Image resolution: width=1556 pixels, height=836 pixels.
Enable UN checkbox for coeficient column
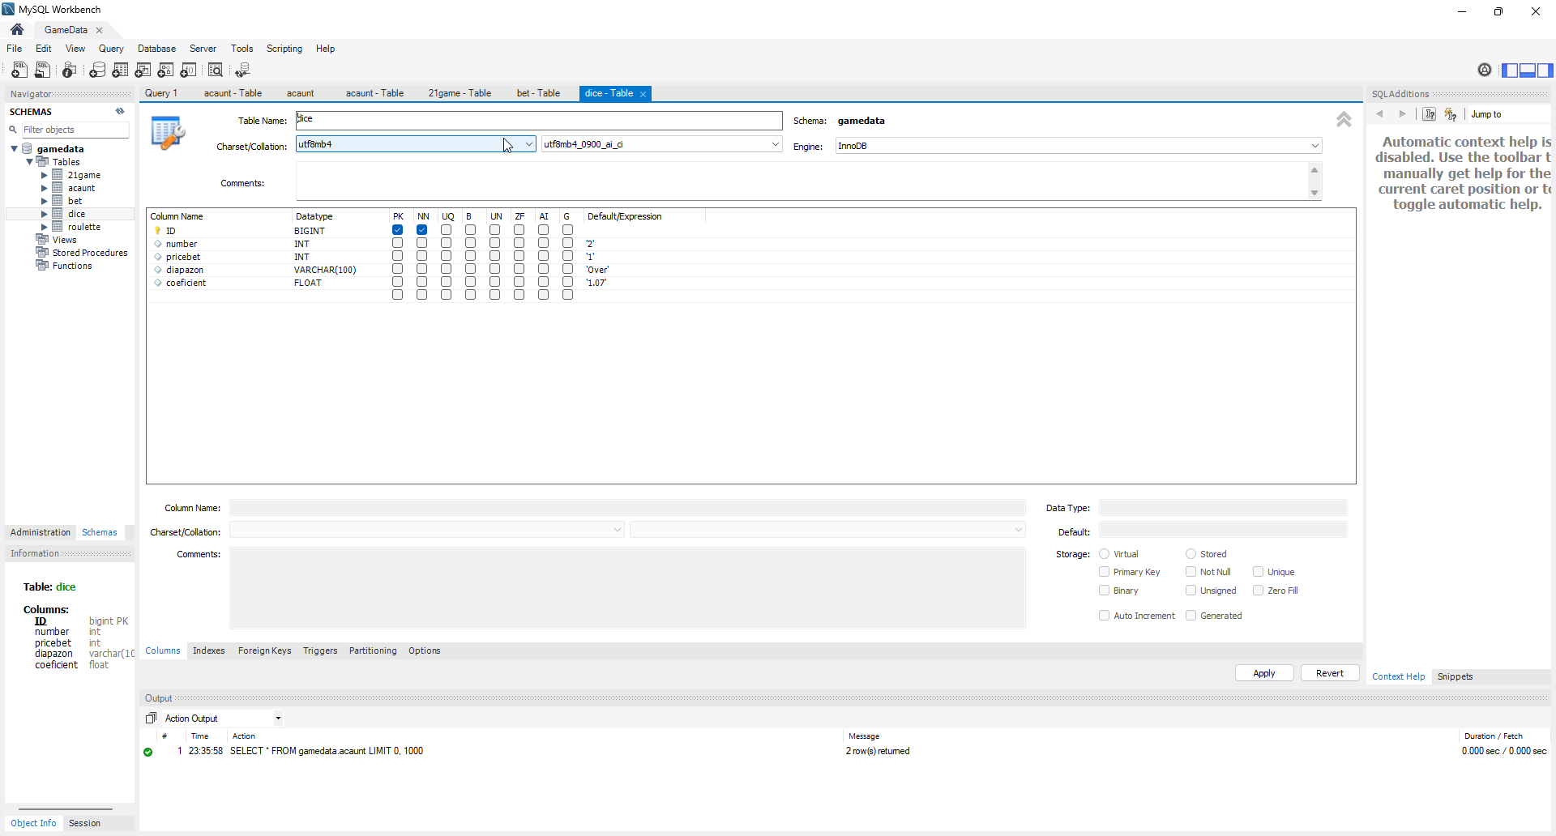coord(494,282)
